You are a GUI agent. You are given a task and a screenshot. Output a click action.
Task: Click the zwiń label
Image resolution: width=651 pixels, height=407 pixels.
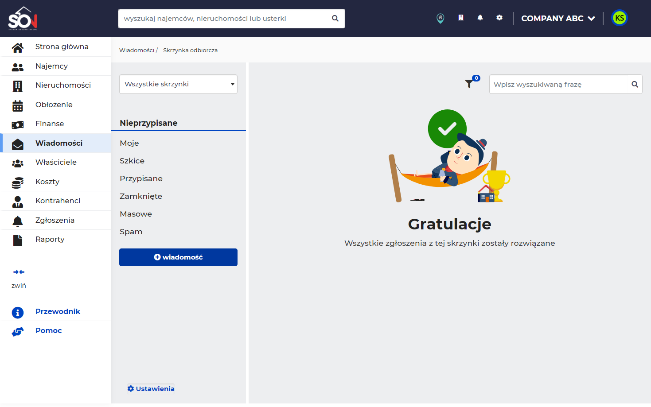pyautogui.click(x=19, y=286)
